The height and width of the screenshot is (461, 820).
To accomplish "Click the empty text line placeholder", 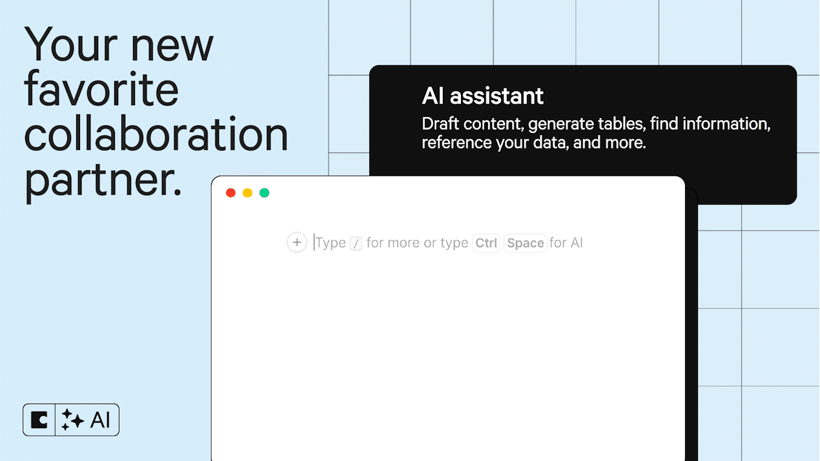I will (x=449, y=243).
